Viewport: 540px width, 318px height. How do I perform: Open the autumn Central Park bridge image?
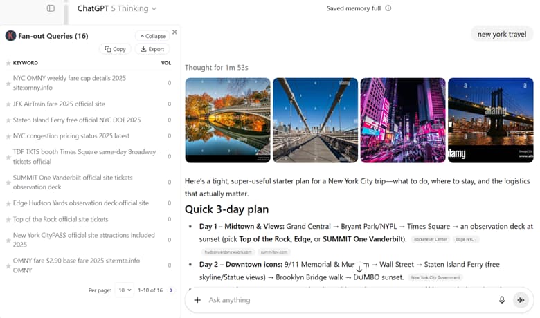[x=228, y=120]
